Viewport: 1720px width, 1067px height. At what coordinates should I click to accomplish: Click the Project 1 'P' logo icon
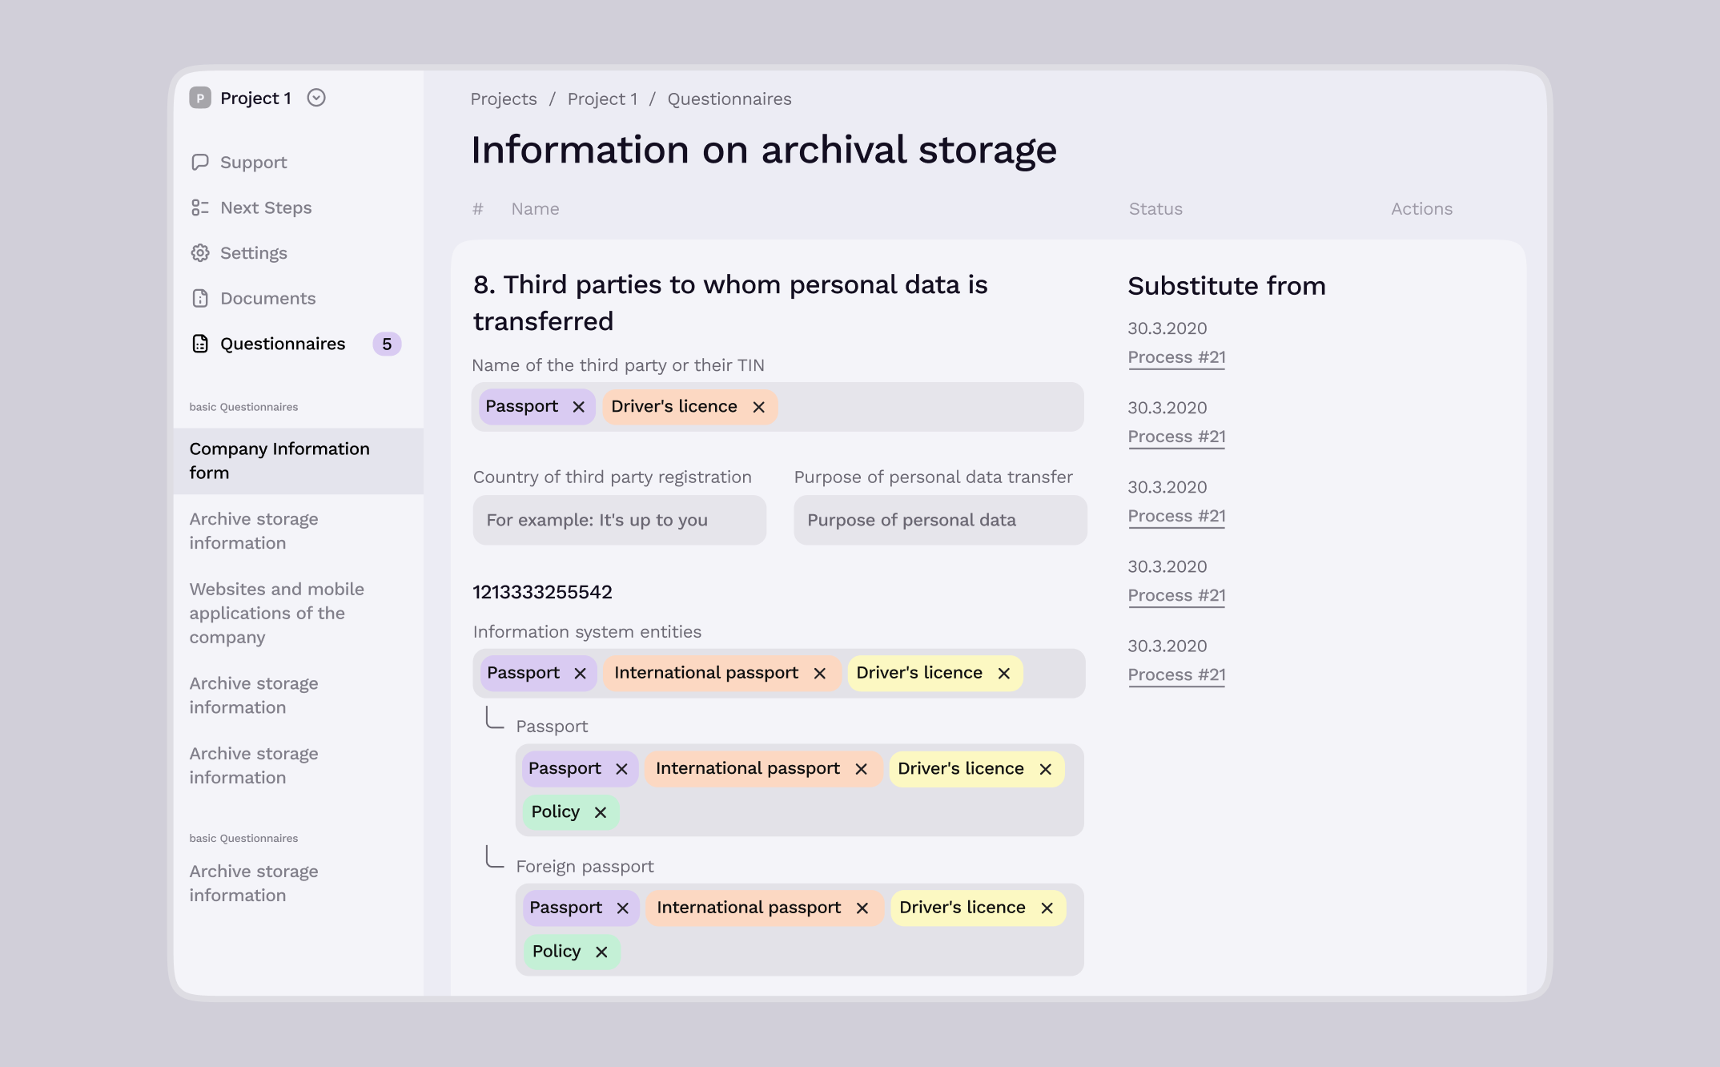[200, 98]
